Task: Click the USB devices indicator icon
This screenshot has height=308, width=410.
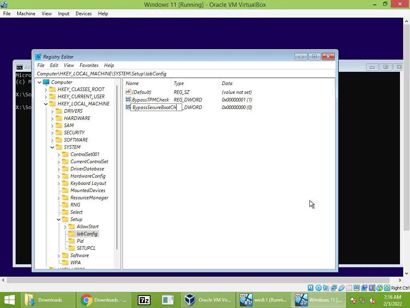Action: (x=341, y=288)
